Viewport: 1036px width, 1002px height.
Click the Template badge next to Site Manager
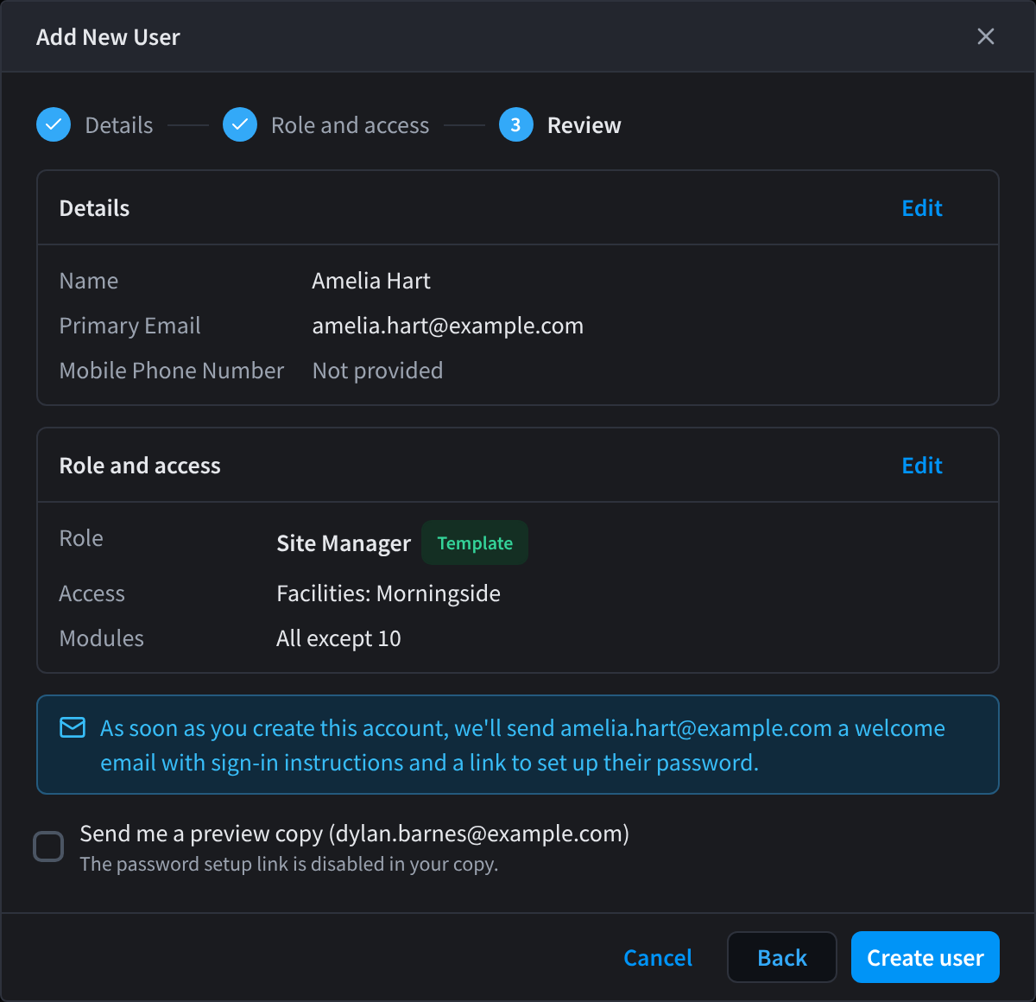point(475,542)
